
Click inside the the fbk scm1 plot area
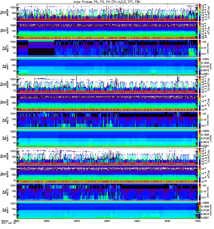107,210
